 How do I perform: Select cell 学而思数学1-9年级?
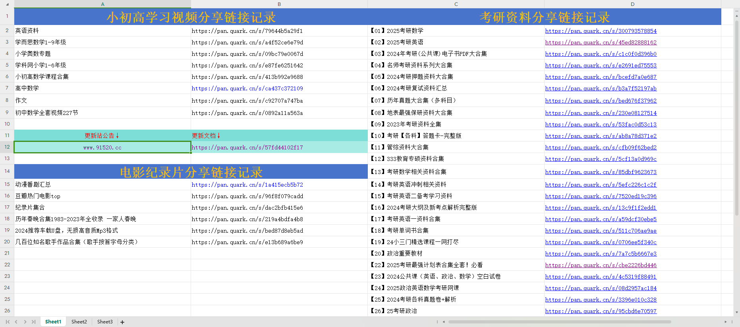click(102, 42)
